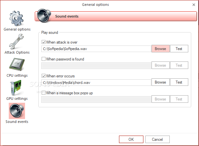The height and width of the screenshot is (146, 199).
Task: Enable When a message box pops up
Action: [44, 93]
